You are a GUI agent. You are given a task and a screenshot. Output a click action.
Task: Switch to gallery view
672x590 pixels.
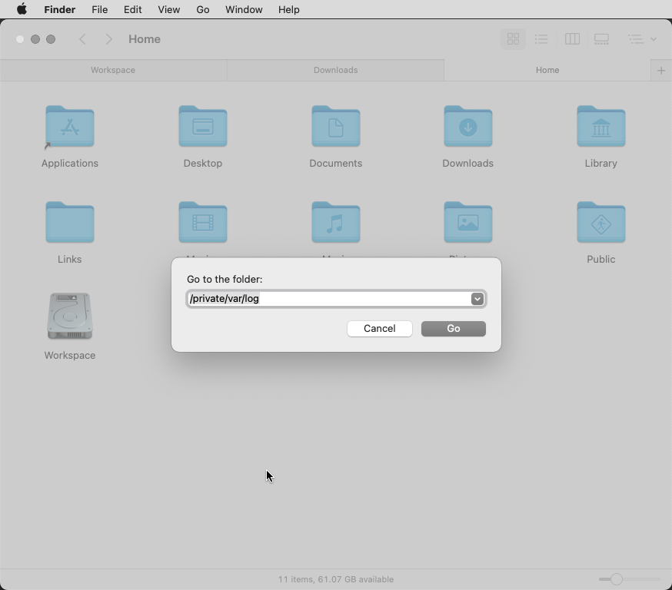[x=601, y=39]
